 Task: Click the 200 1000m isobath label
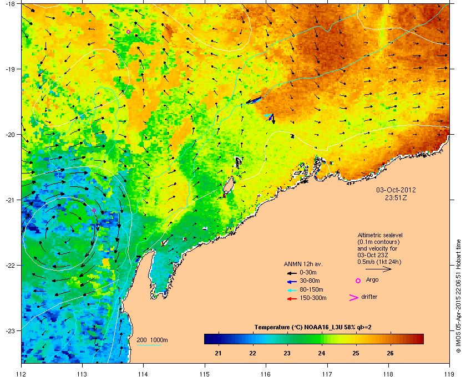(x=152, y=340)
